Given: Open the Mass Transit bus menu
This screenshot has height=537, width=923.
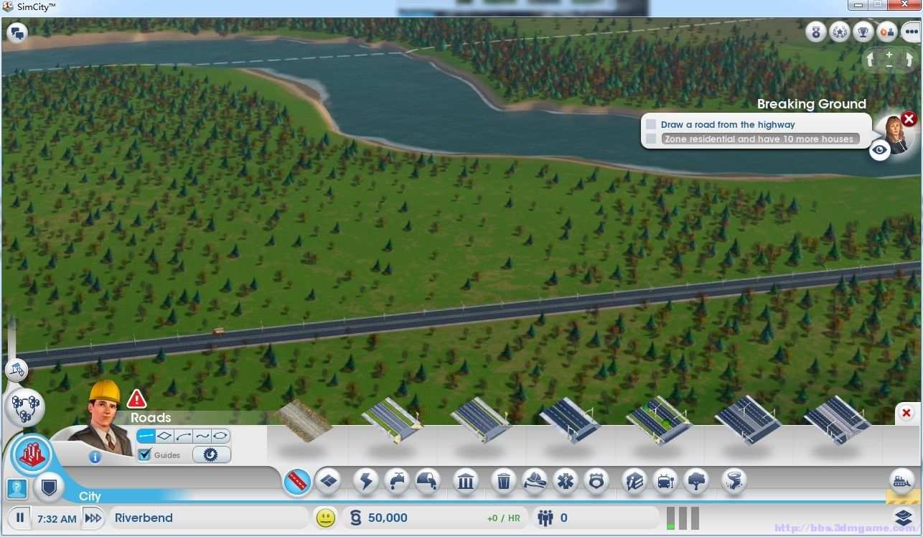Looking at the screenshot, I should (x=665, y=481).
